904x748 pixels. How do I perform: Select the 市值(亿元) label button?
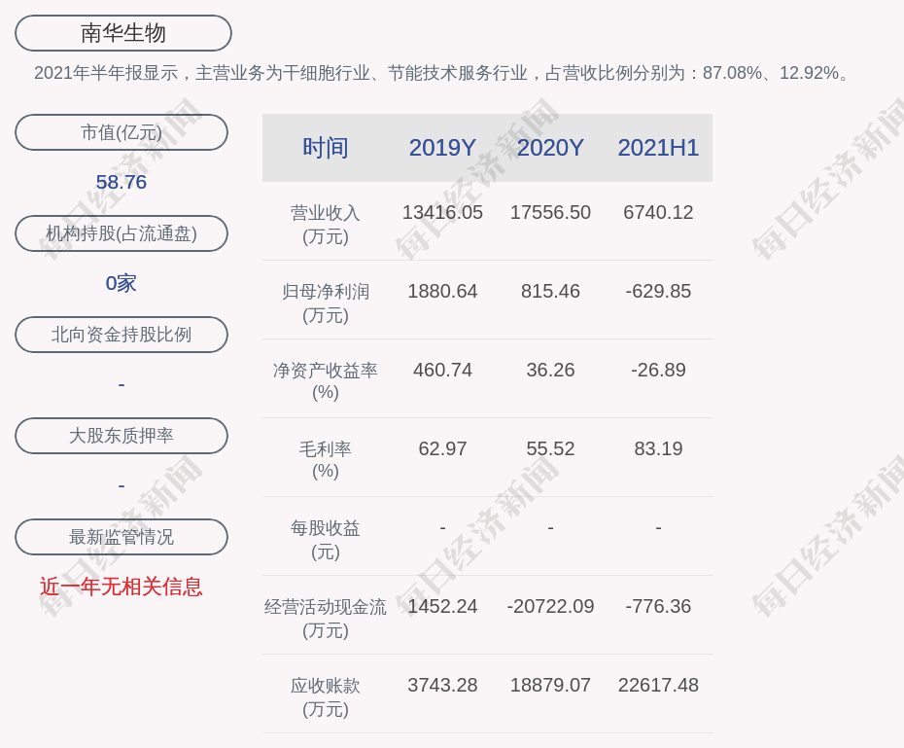point(122,132)
